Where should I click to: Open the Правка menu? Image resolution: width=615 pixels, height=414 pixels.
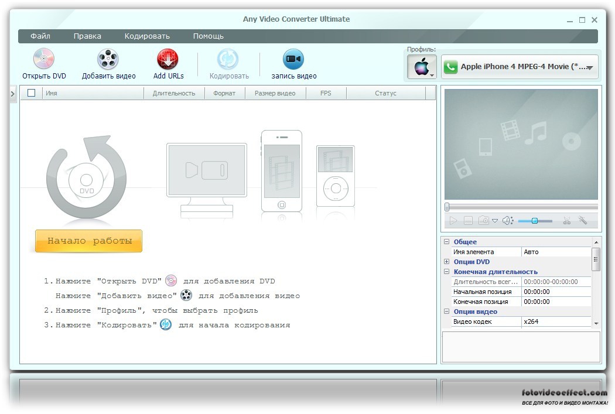pos(87,36)
